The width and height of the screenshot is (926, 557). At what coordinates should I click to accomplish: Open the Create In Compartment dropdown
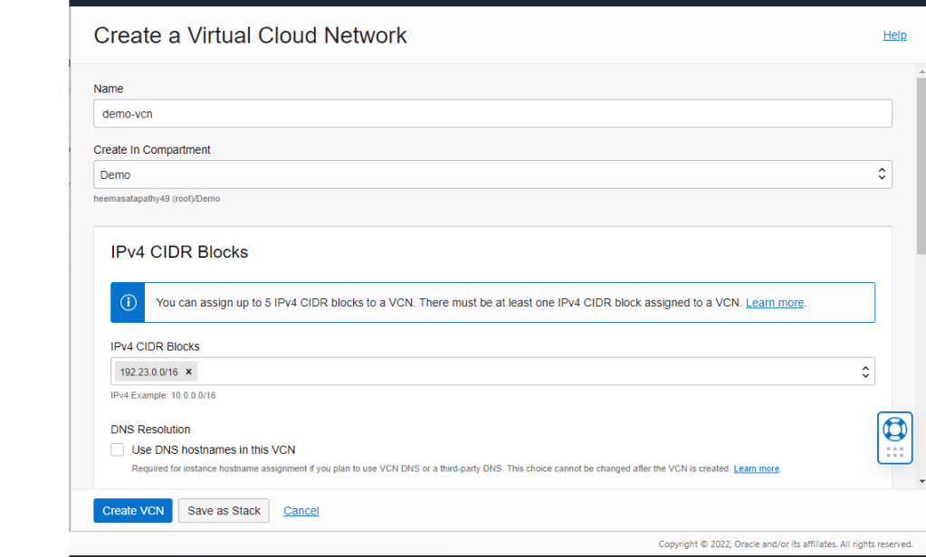click(492, 175)
